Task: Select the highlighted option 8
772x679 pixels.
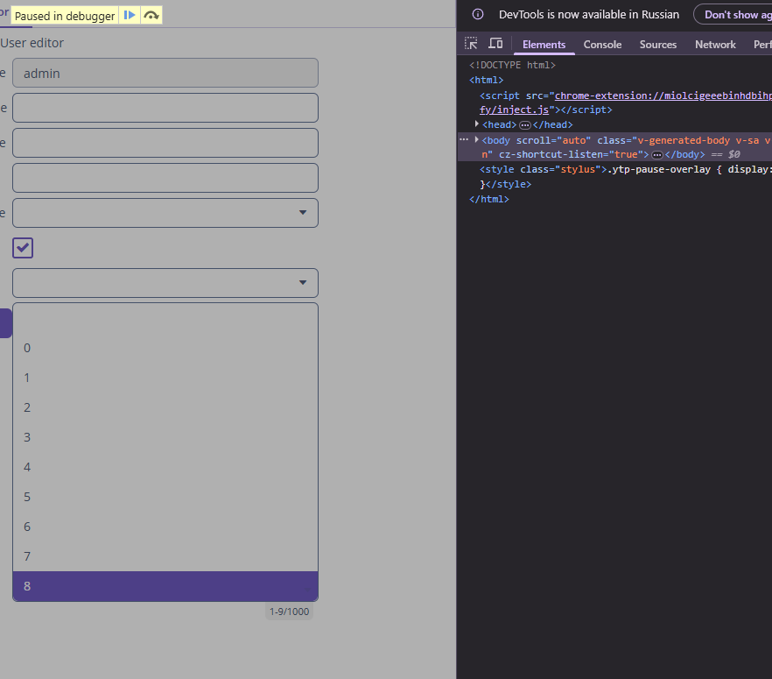Action: (x=165, y=586)
